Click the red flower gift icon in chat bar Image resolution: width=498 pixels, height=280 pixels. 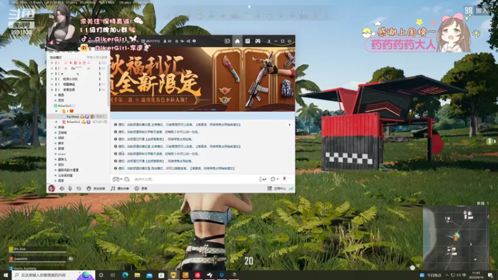point(284,179)
